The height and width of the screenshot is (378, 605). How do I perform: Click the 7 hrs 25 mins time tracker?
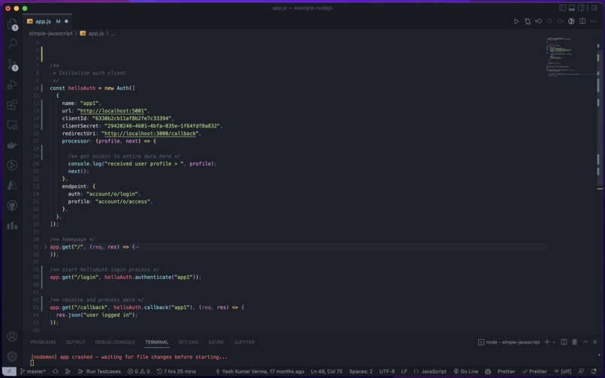coord(176,371)
